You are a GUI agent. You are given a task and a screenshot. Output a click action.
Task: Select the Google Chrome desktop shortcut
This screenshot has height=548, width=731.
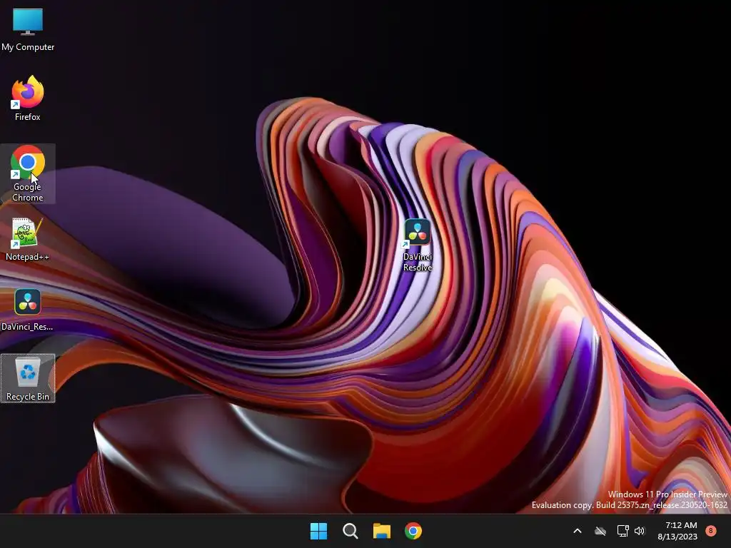[28, 173]
